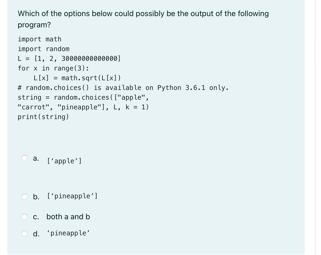Click the "b." option letter label
321x255 pixels.
point(36,197)
